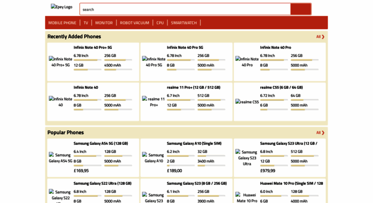Click 6.4 Inch on Galaxy A54 5G
The height and width of the screenshot is (203, 373).
tap(80, 152)
